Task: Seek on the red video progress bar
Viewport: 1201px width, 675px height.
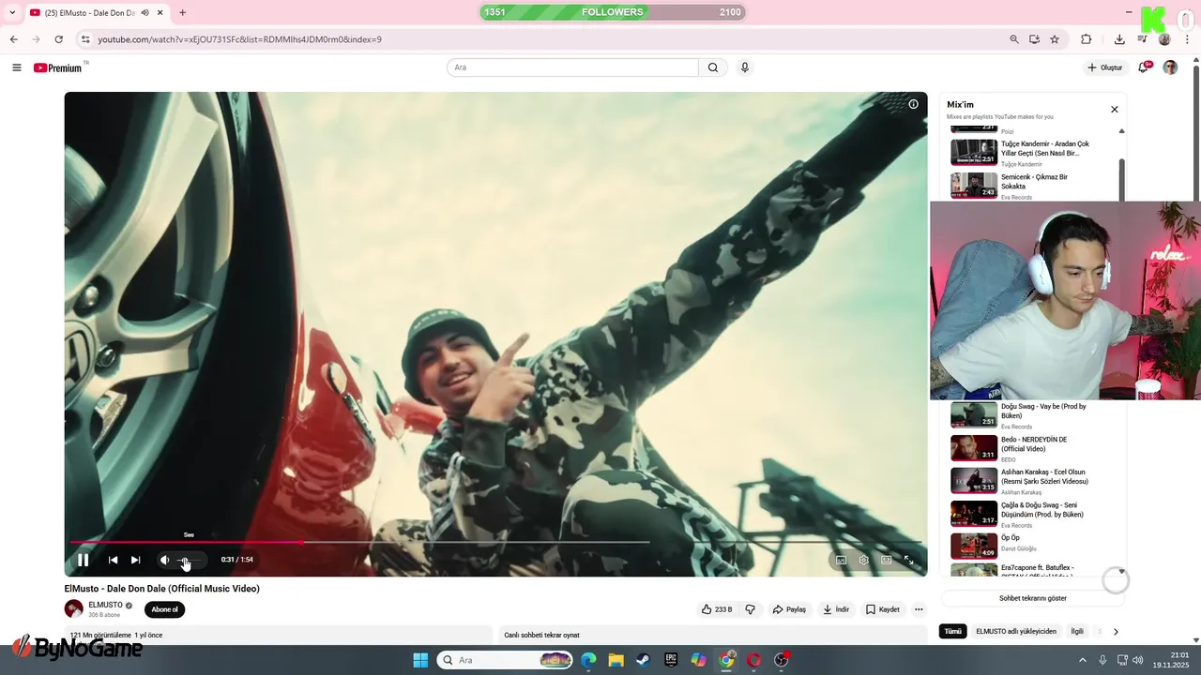Action: [495, 542]
